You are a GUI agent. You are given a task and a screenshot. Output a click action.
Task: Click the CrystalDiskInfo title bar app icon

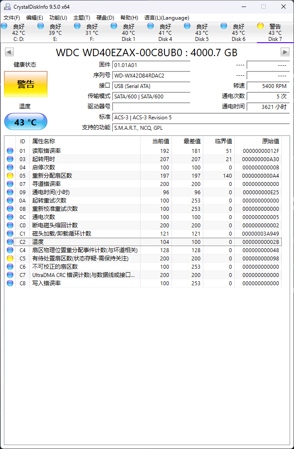point(7,7)
